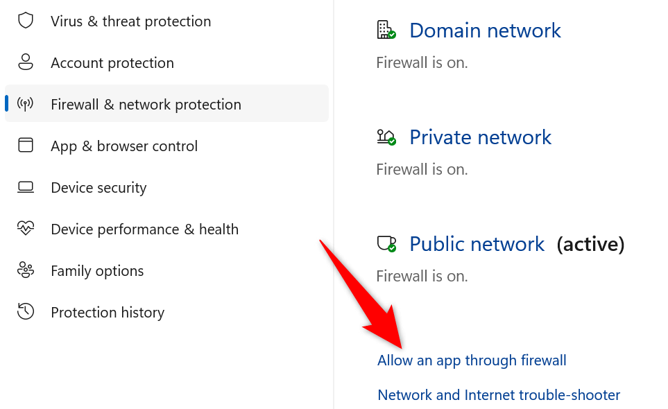Select the Private network icon with checkmark

[x=386, y=137]
